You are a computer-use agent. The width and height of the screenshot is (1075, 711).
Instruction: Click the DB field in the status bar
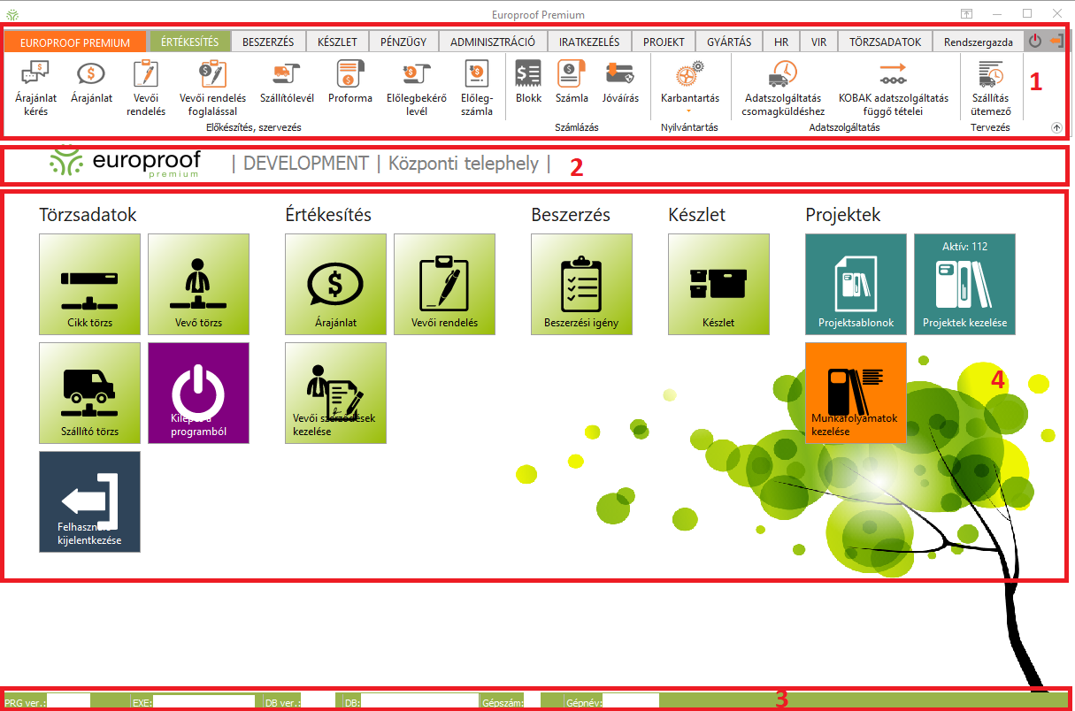point(418,702)
